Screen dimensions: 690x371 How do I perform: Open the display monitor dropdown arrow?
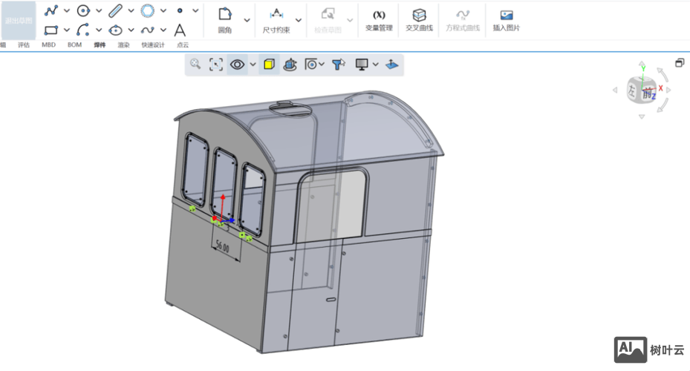point(375,65)
